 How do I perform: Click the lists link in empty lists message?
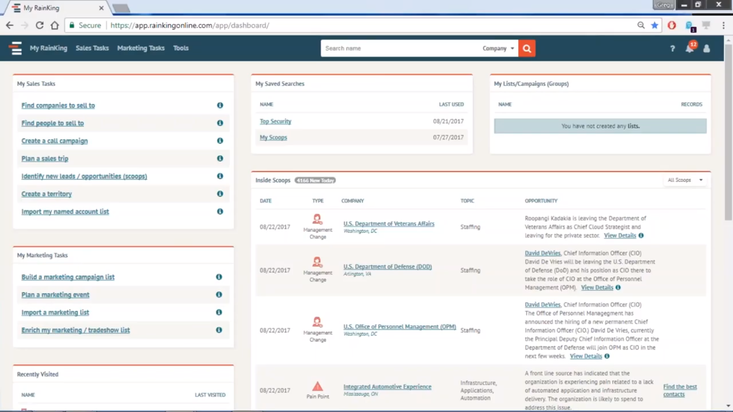[634, 126]
